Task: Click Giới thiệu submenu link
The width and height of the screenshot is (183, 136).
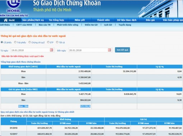Action: (x=5, y=25)
